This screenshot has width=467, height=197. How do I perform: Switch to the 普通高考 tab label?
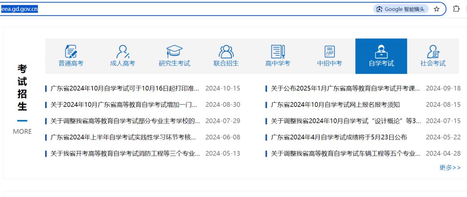71,63
